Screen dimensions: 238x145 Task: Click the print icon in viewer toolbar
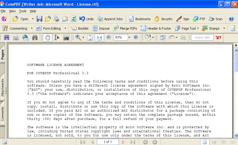pyautogui.click(x=16, y=38)
